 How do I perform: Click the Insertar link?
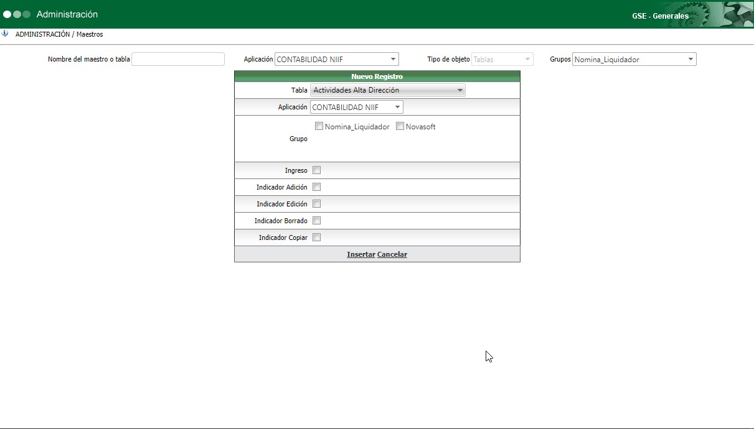point(361,254)
